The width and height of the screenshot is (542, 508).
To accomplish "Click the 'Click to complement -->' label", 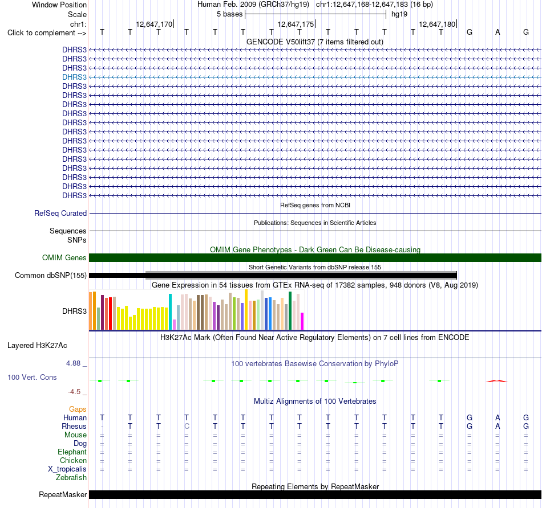I will 47,33.
